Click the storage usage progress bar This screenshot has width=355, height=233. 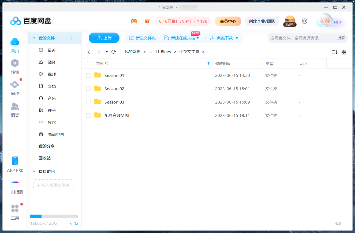click(54, 216)
